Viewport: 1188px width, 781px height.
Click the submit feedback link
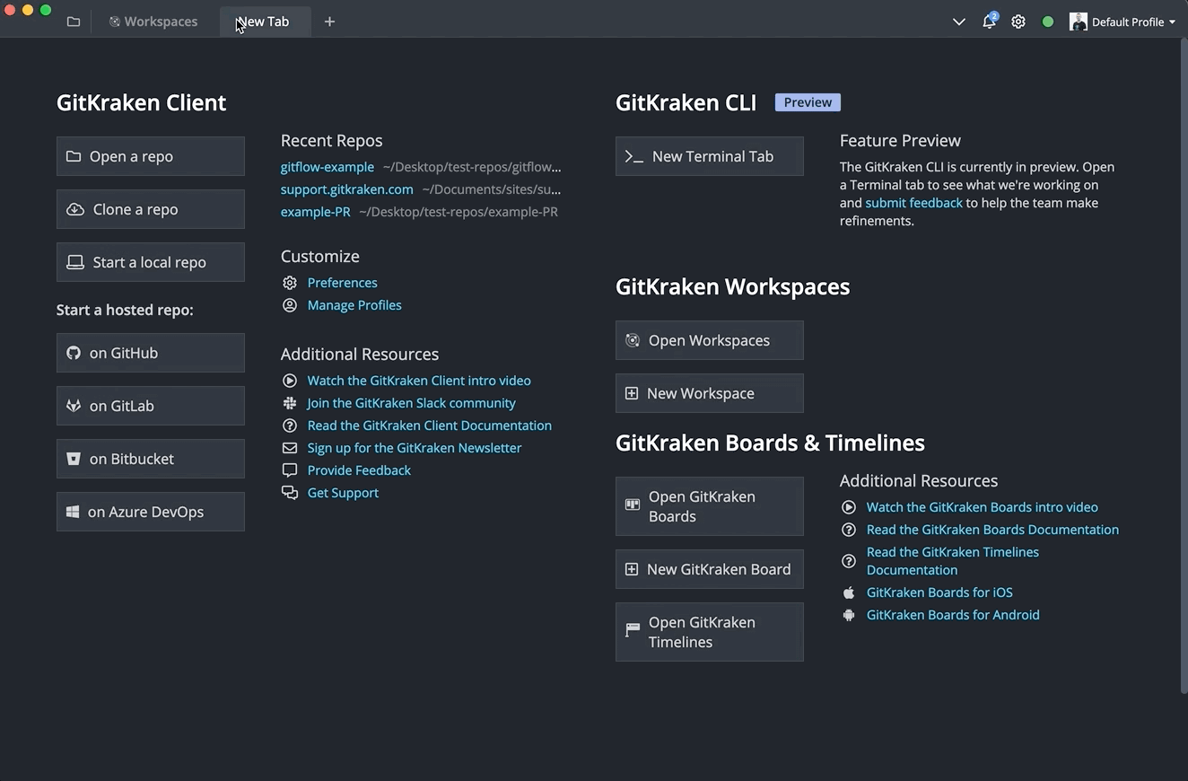tap(913, 203)
